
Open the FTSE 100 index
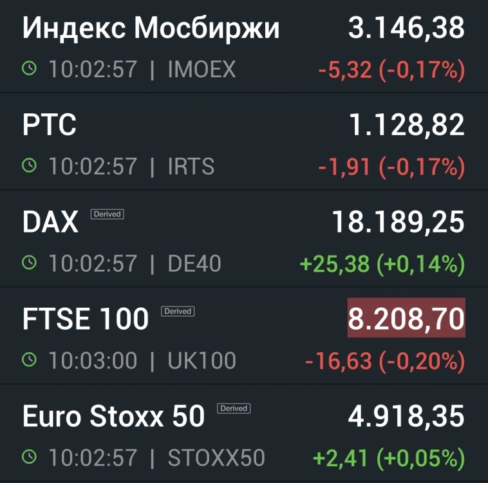point(86,319)
